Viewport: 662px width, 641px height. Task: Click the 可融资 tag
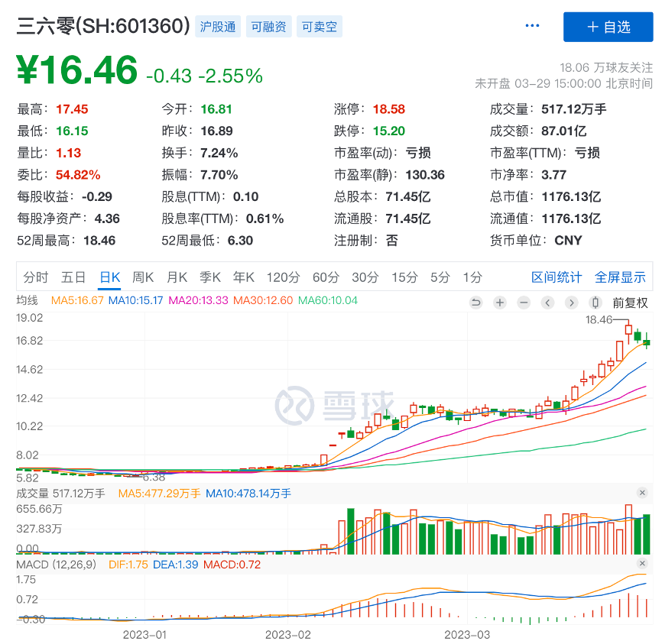click(268, 27)
